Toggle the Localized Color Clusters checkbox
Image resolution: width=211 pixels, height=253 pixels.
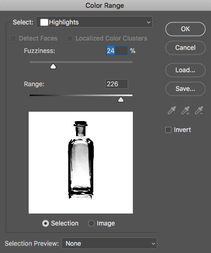[x=70, y=38]
